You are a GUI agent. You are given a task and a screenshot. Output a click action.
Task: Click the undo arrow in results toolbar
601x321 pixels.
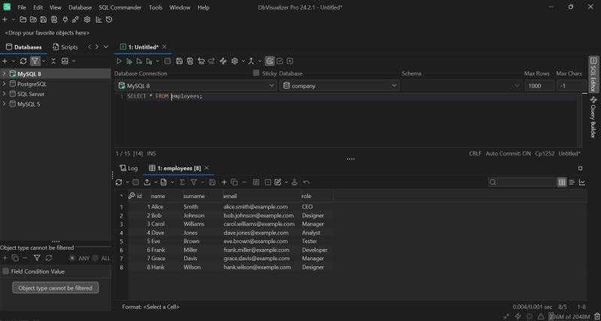(x=307, y=182)
